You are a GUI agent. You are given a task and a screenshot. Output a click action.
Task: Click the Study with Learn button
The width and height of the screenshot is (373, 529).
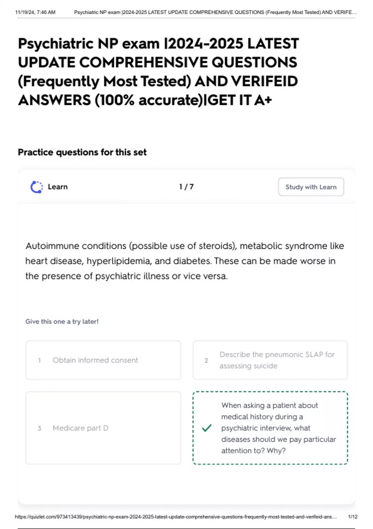tap(311, 187)
